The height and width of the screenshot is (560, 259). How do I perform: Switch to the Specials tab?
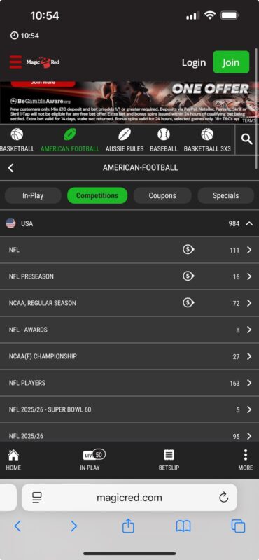[x=226, y=195]
